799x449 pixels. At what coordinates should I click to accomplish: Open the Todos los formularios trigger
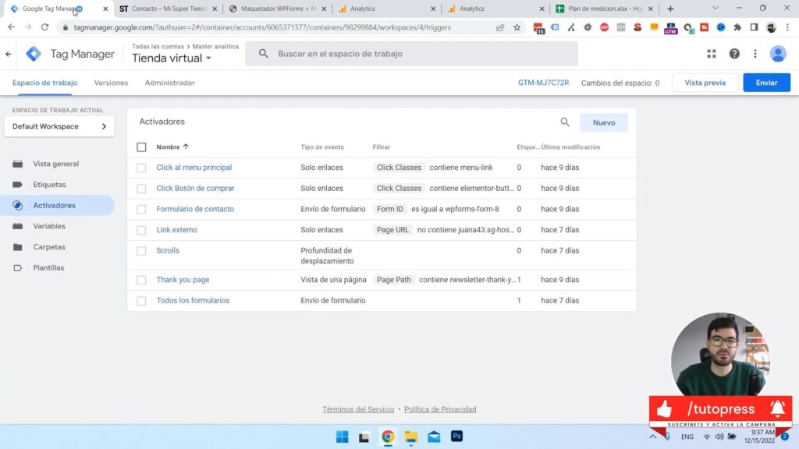tap(193, 300)
